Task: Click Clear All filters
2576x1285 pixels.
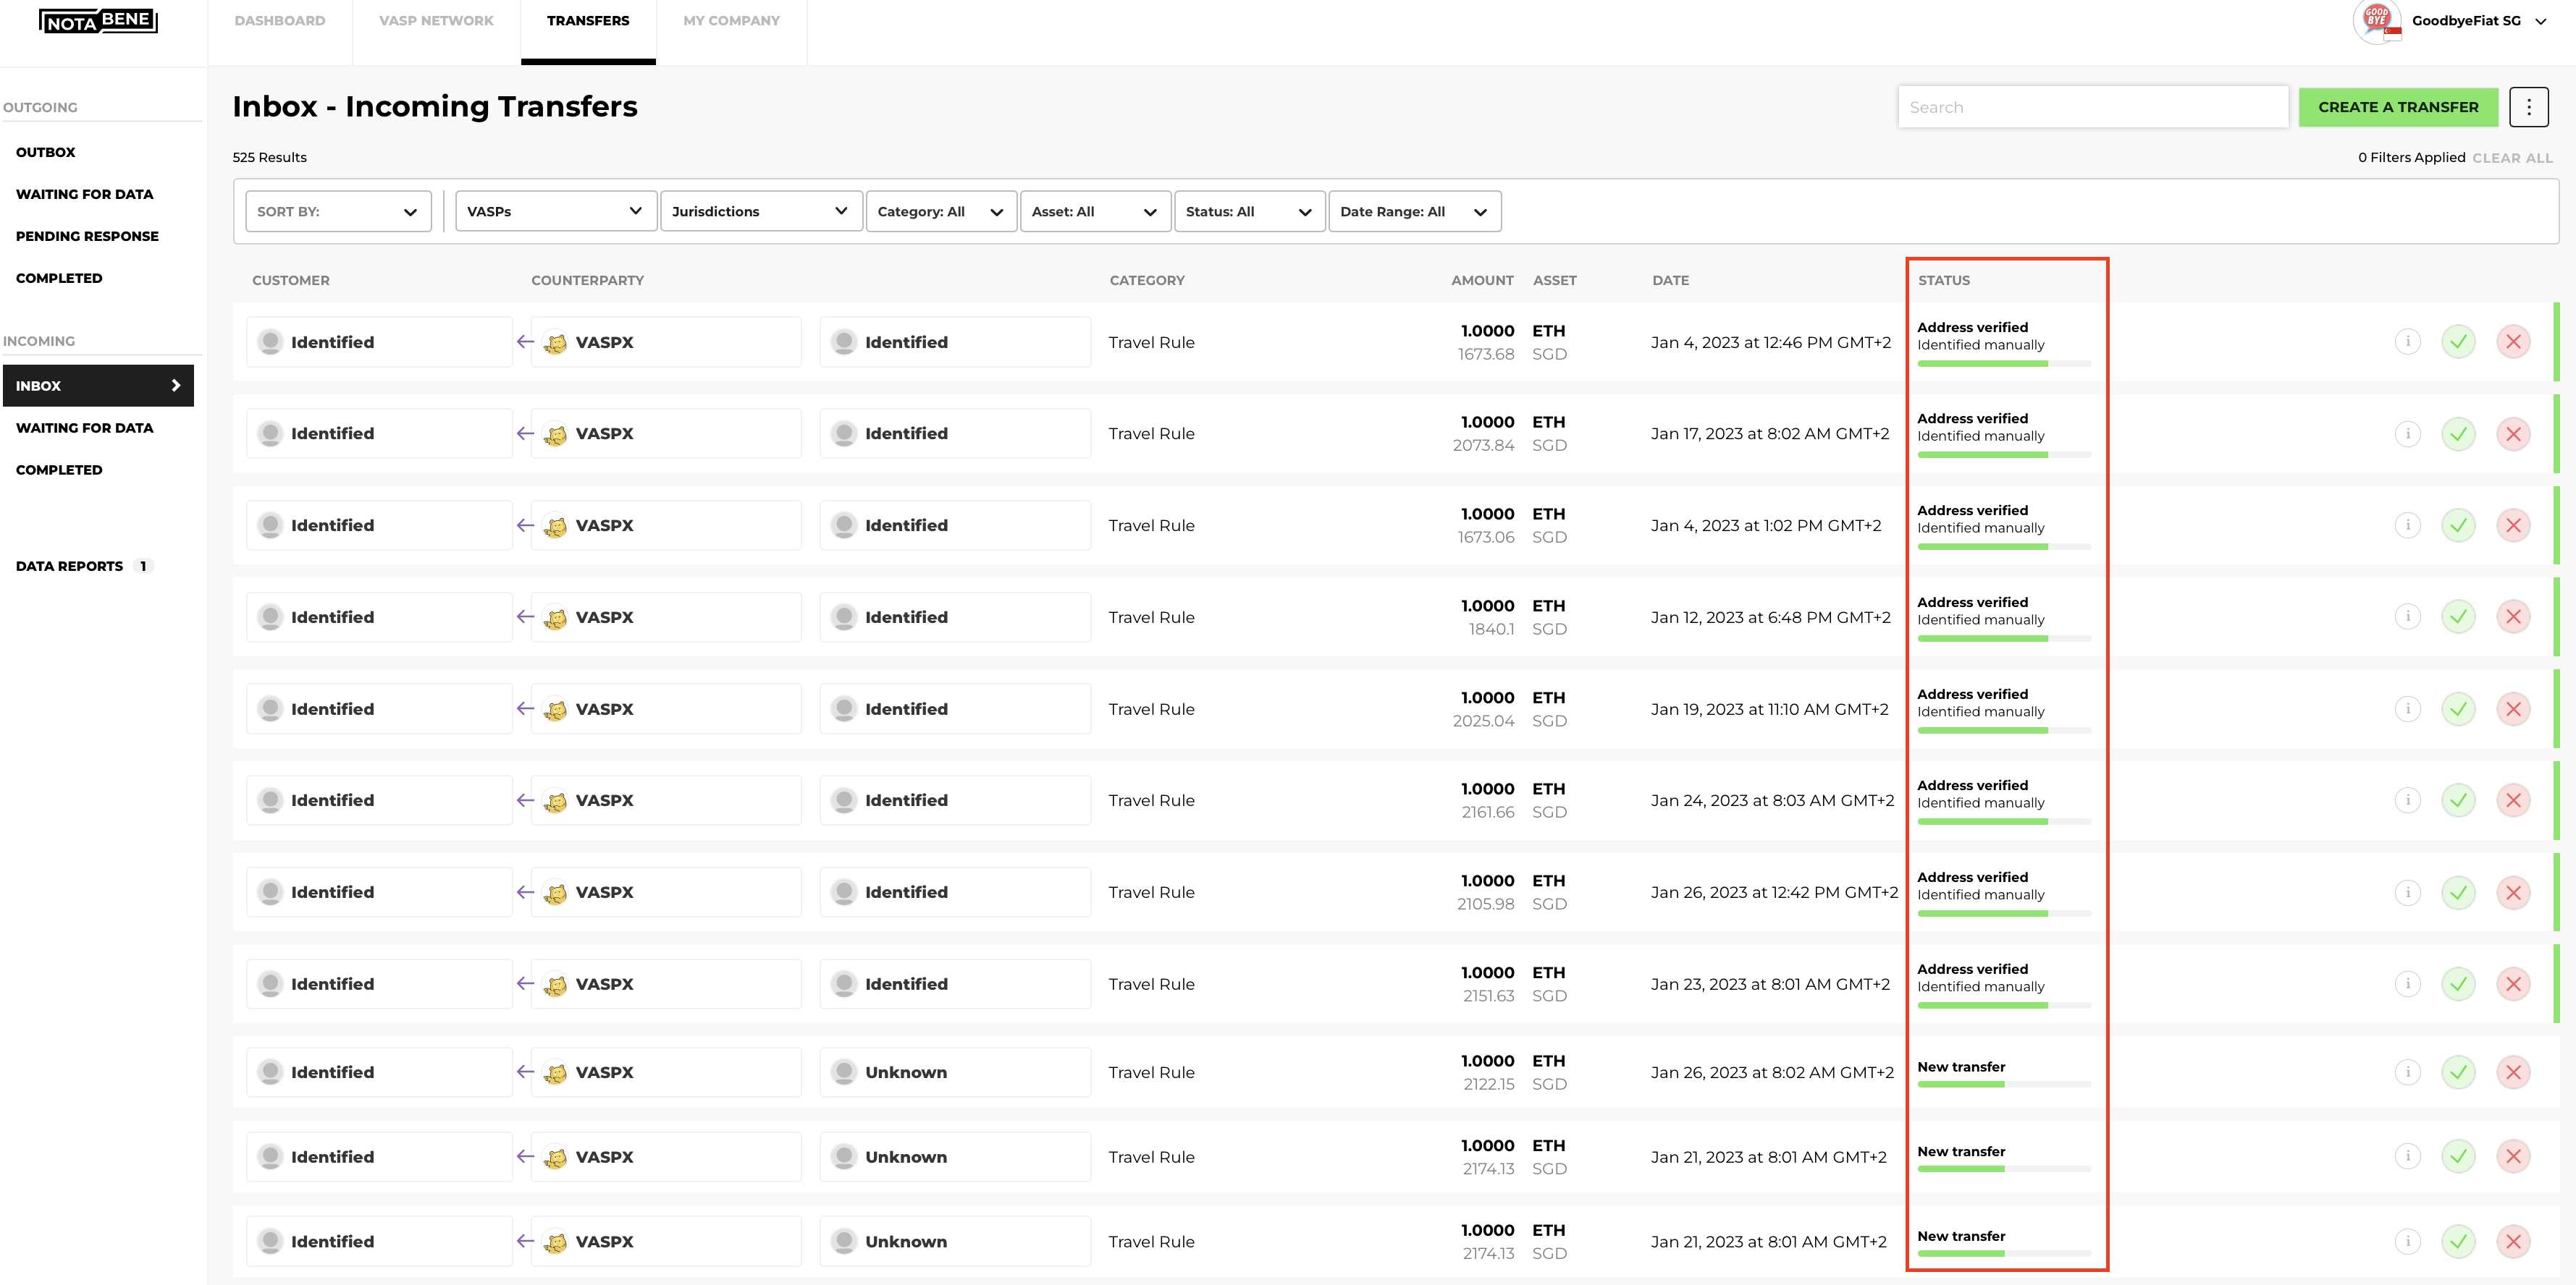Action: point(2512,158)
